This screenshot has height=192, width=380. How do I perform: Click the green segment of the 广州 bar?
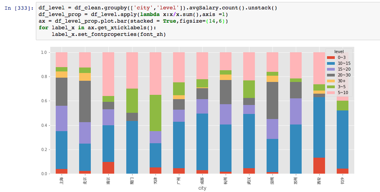click(x=179, y=89)
